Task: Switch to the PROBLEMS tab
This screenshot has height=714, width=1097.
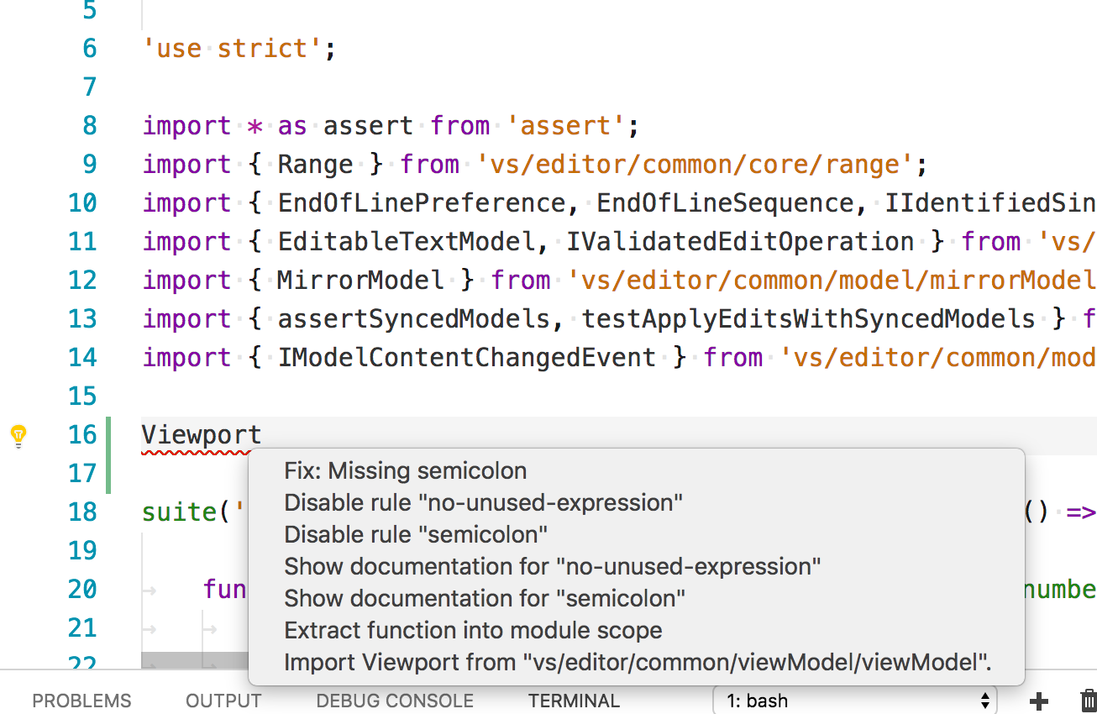Action: (x=81, y=700)
